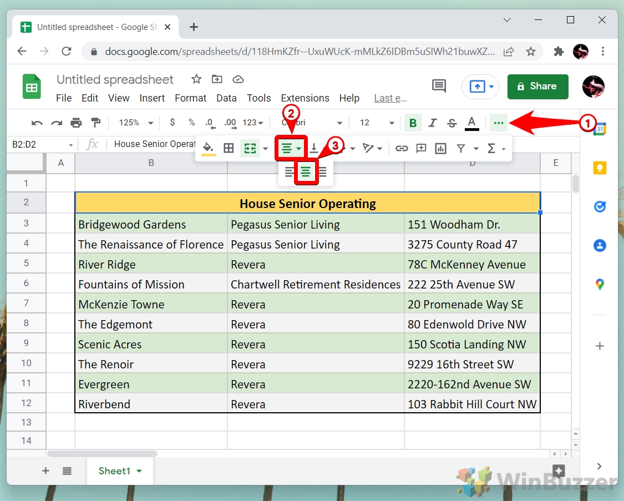
Task: Open the Format menu
Action: point(191,98)
